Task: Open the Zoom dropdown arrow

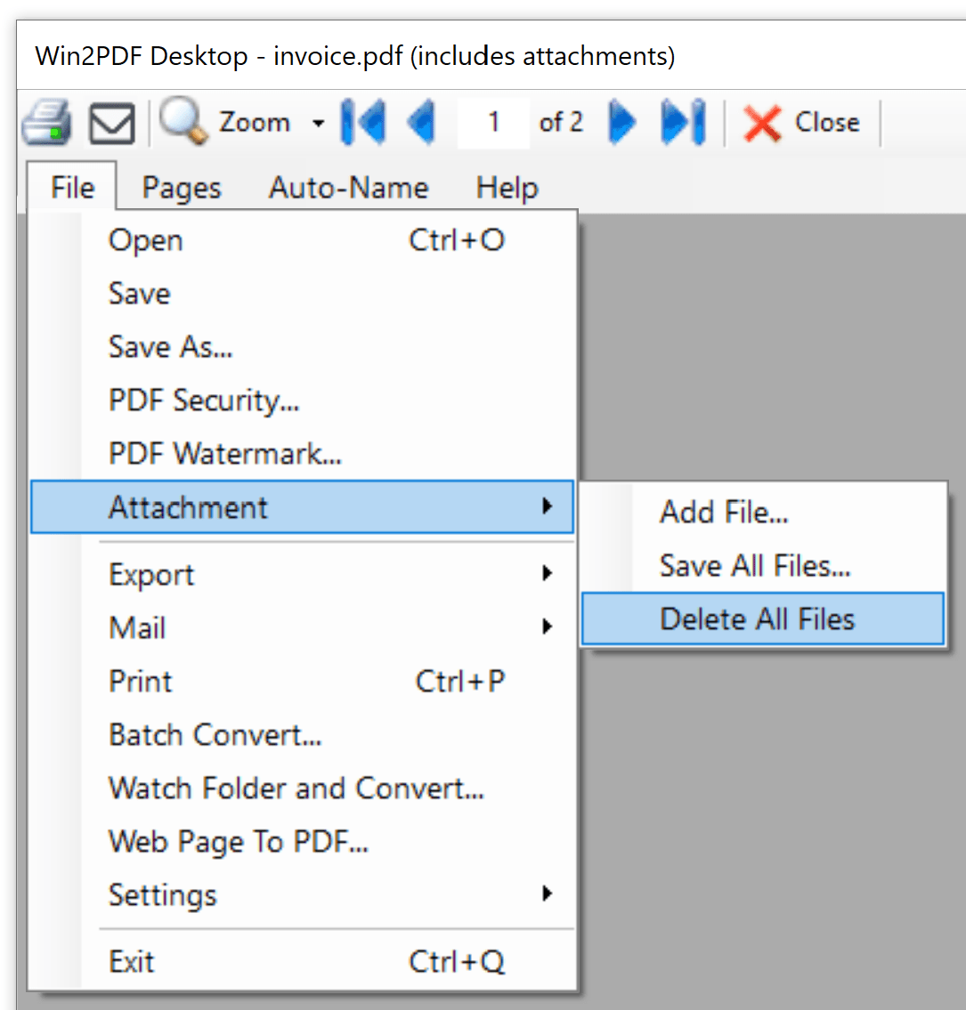Action: pyautogui.click(x=318, y=123)
